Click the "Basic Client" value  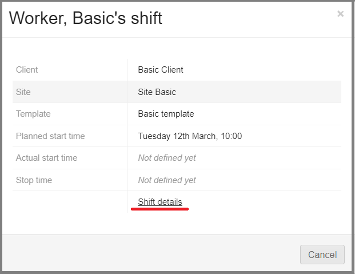pos(161,70)
